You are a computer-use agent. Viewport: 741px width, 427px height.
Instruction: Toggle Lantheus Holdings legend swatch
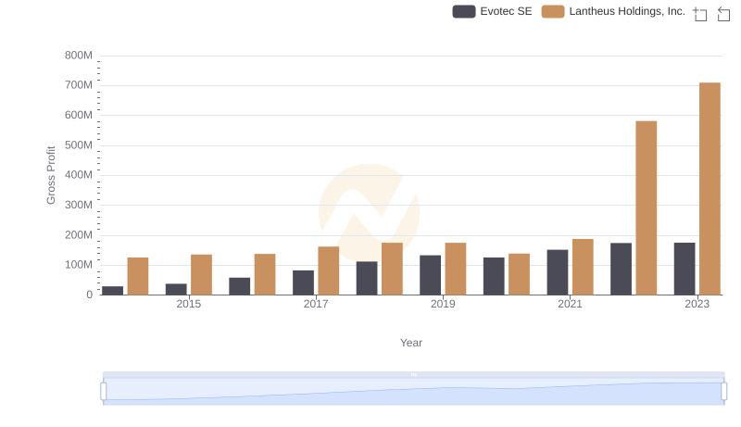coord(553,11)
